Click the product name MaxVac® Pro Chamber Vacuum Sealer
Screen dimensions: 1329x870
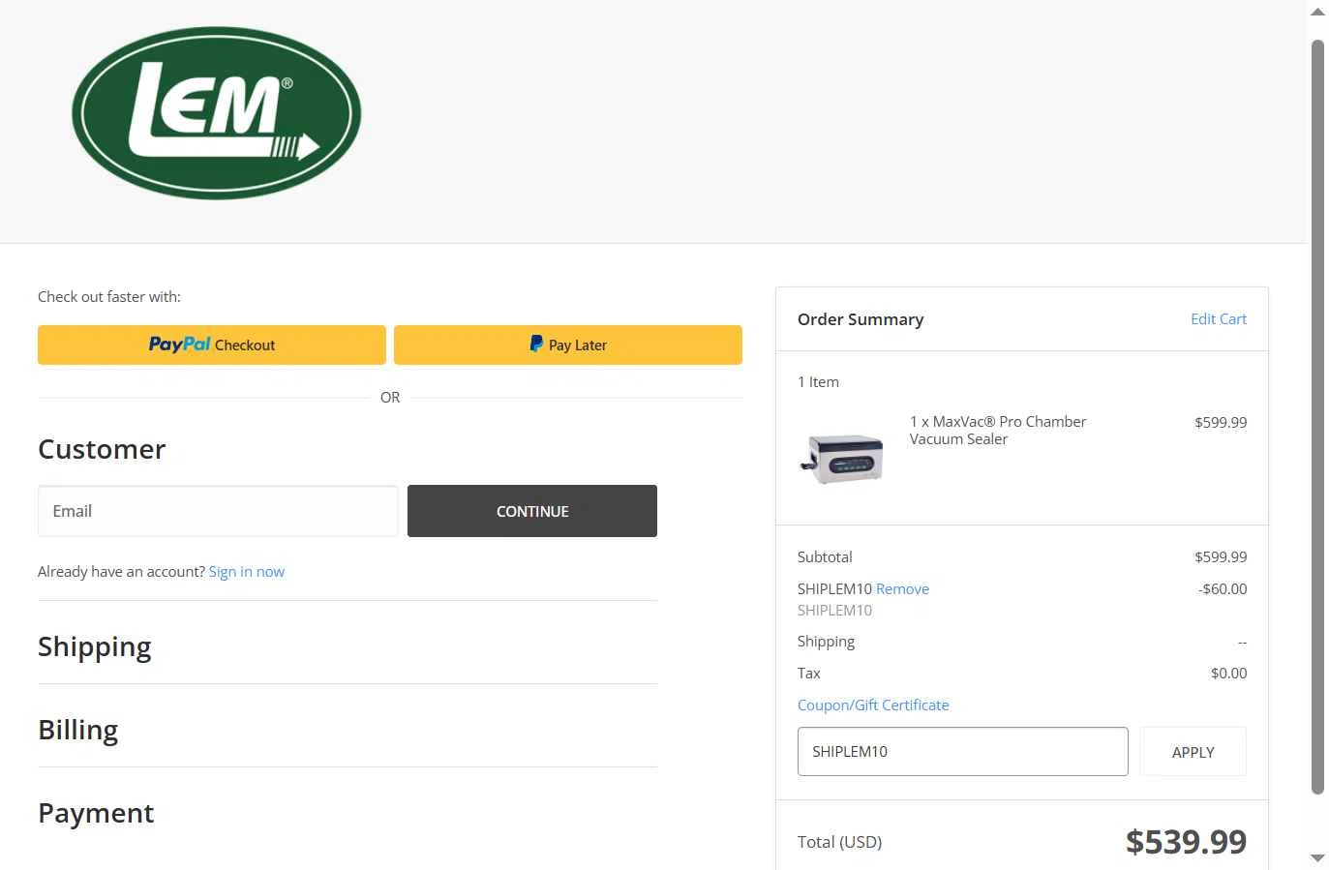point(998,431)
